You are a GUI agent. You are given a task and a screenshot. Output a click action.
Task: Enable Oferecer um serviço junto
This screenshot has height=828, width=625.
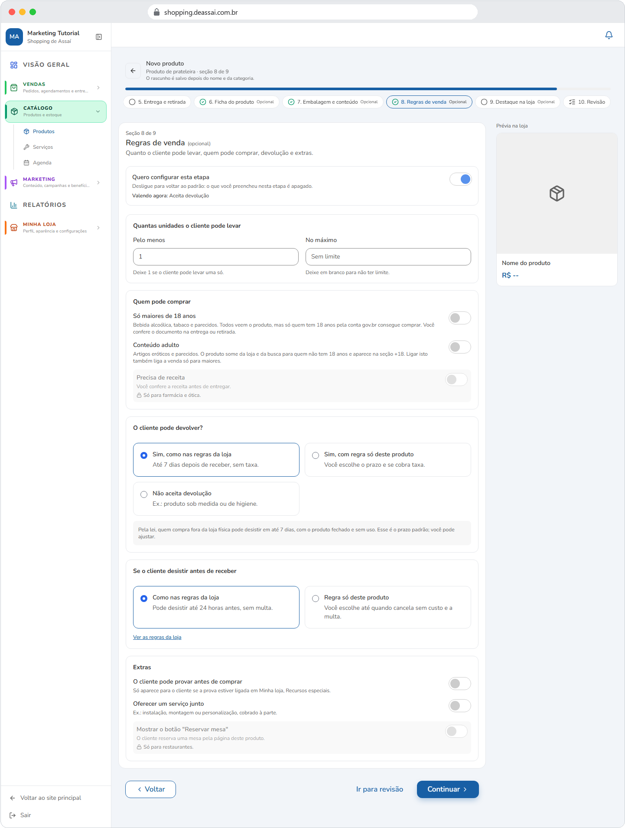460,706
